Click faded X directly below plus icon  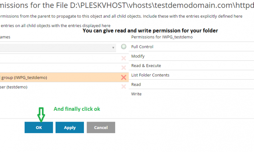(x=124, y=58)
